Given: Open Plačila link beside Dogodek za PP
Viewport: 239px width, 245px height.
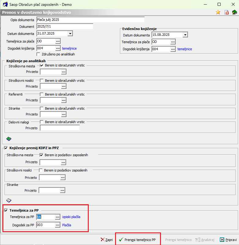Looking at the screenshot, I should [67, 225].
